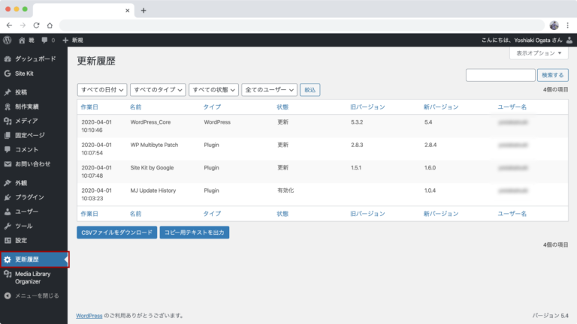Viewport: 577px width, 324px height.
Task: Click the CSVファイルをダウンロード button
Action: [116, 232]
